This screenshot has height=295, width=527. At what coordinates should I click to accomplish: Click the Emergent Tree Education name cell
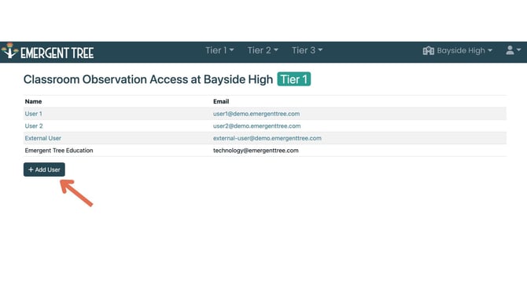[x=59, y=151]
